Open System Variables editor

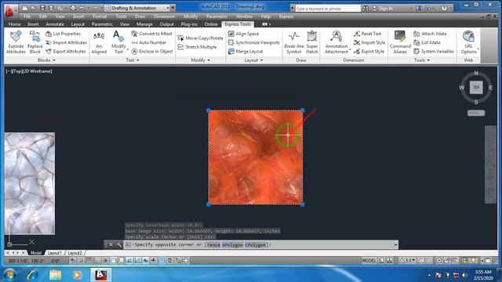[434, 51]
